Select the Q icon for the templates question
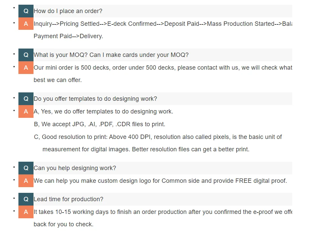This screenshot has height=233, width=317. 26,99
